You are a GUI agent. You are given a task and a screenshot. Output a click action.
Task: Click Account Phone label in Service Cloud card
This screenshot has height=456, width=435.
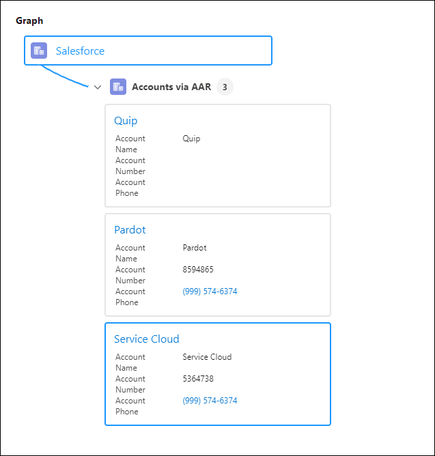[x=130, y=406]
